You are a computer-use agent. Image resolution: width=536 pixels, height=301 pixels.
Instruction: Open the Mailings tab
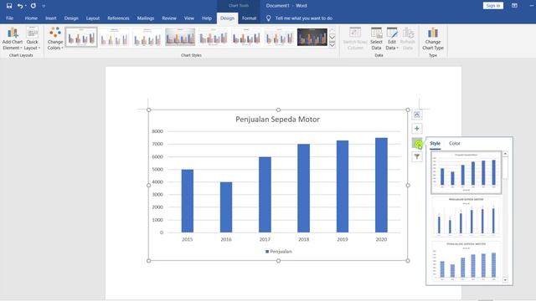[x=146, y=18]
